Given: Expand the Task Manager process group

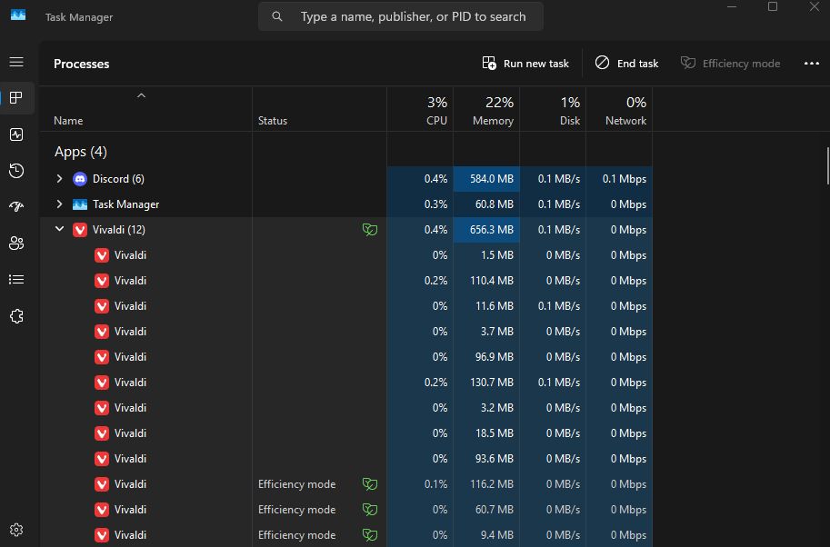Looking at the screenshot, I should 59,204.
